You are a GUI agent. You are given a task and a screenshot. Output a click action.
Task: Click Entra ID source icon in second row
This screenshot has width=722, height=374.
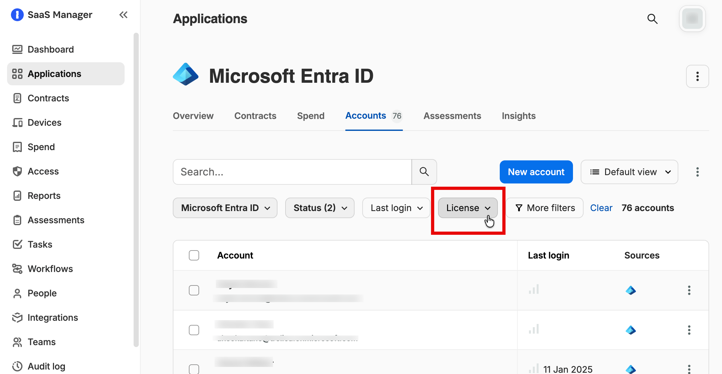pyautogui.click(x=631, y=330)
